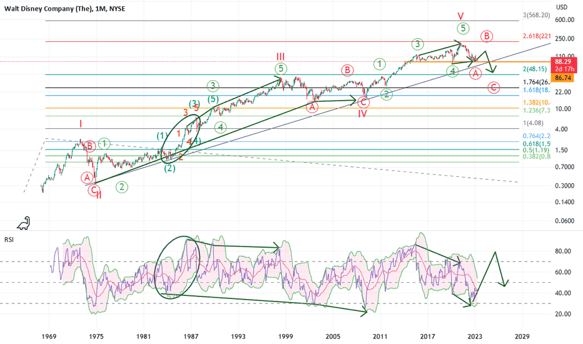Select the orange 86.74 price label
Viewport: 583px width, 344px height.
tap(563, 78)
